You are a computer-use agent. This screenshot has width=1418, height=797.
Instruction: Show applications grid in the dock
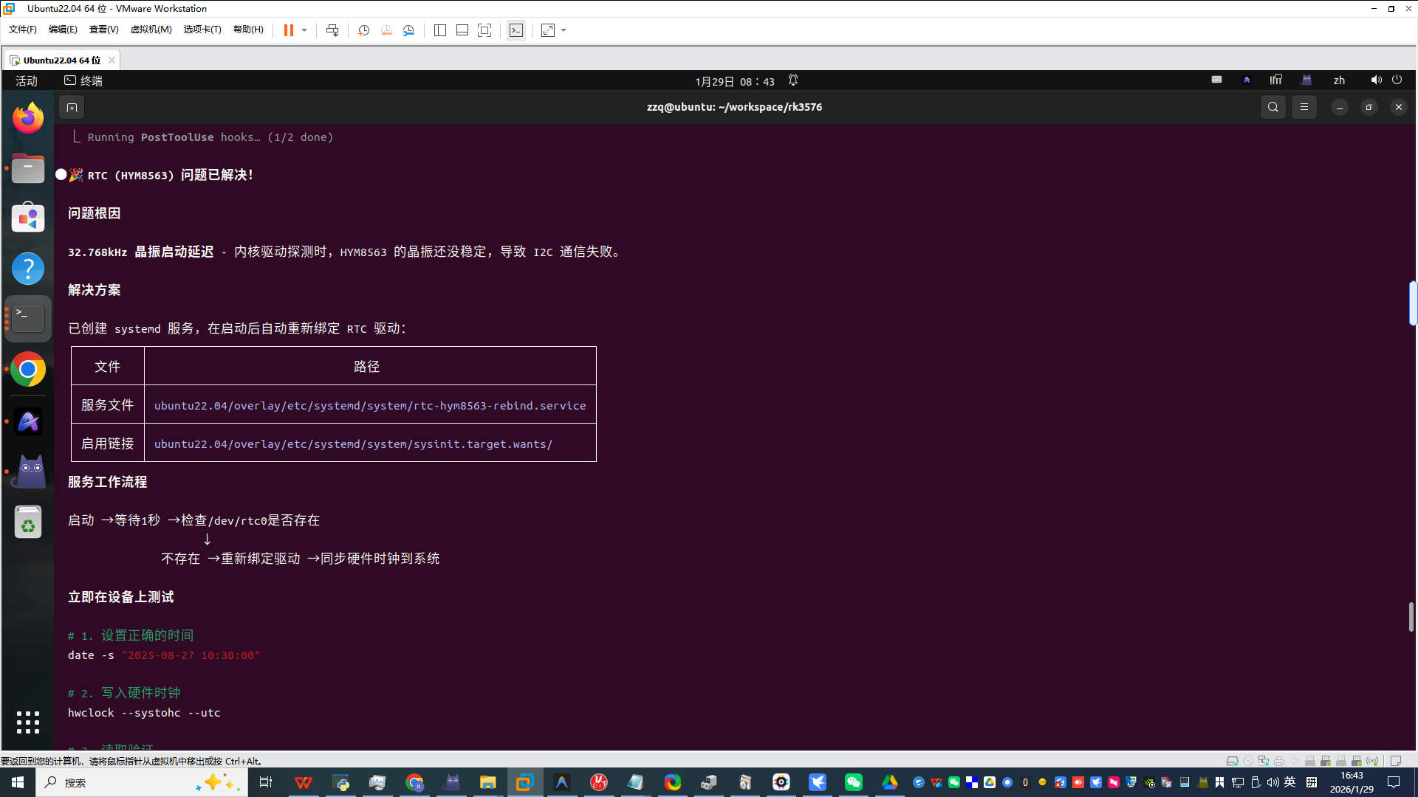[28, 722]
